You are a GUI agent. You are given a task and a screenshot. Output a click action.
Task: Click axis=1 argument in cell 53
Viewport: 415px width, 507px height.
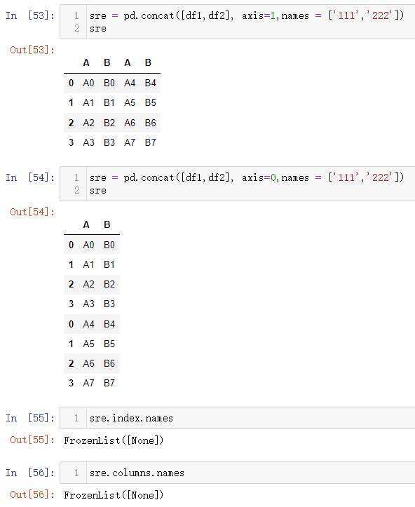pyautogui.click(x=259, y=15)
